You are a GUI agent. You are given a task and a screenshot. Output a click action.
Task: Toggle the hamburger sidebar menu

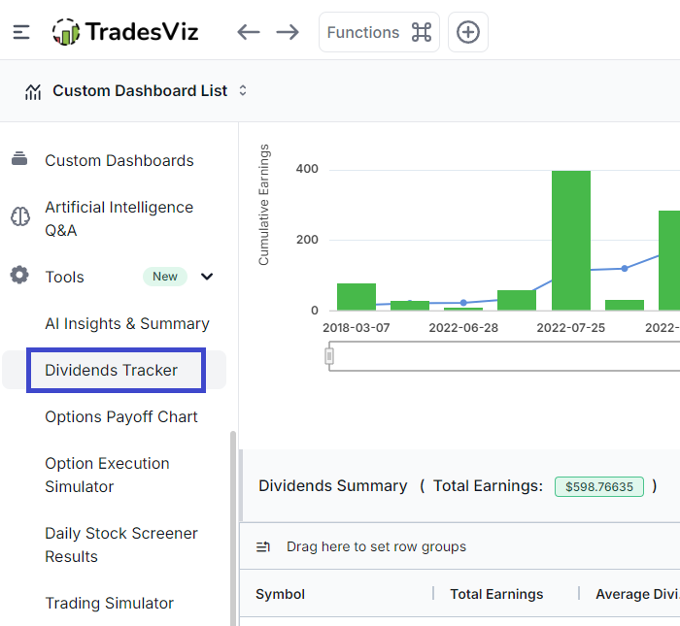pyautogui.click(x=21, y=32)
